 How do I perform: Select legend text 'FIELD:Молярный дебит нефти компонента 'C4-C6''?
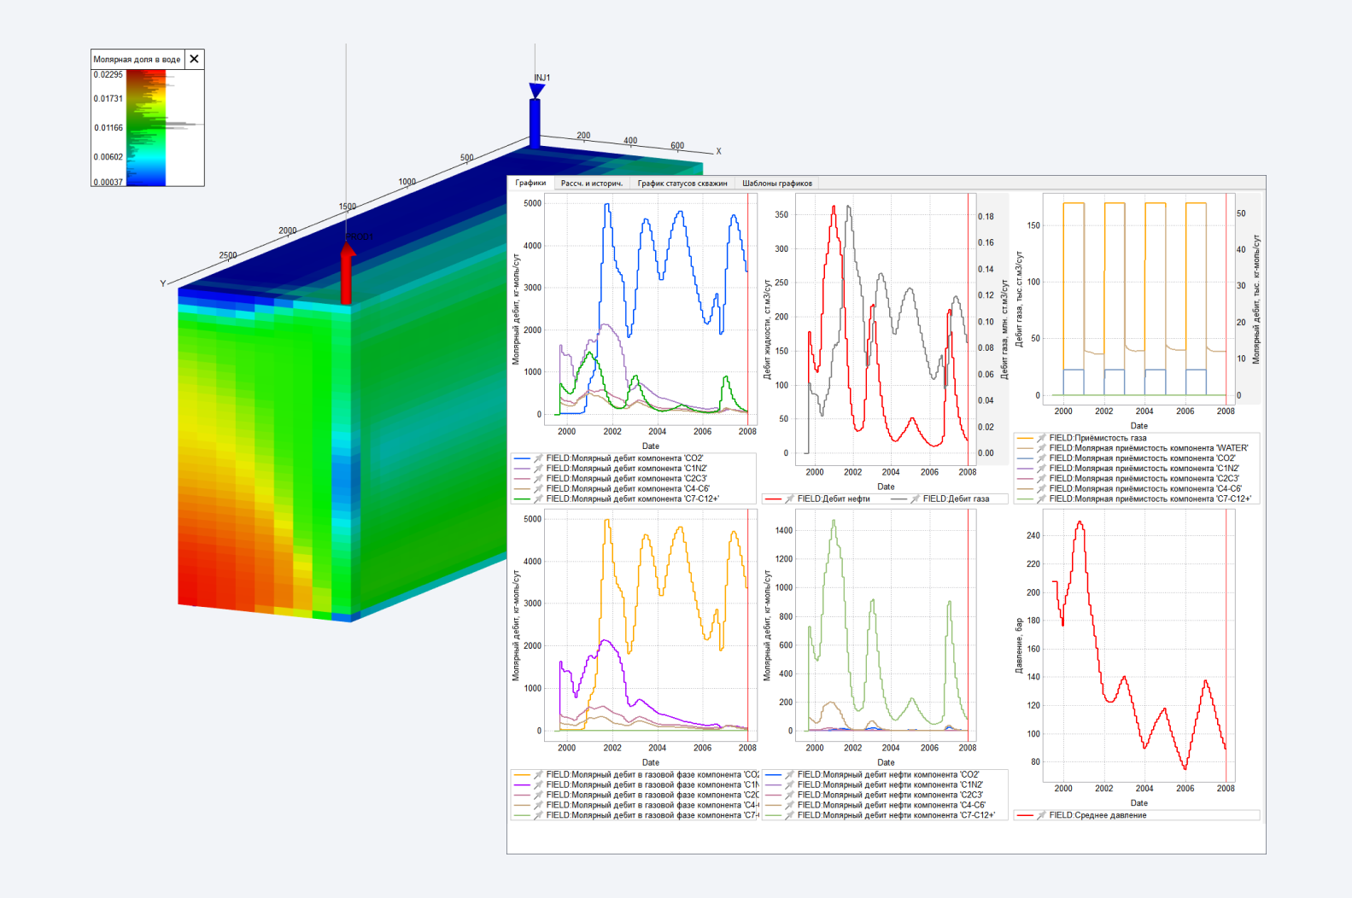pyautogui.click(x=892, y=806)
